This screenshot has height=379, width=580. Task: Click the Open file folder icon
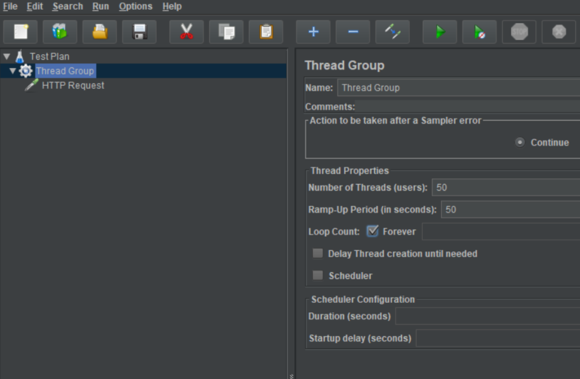click(x=100, y=32)
